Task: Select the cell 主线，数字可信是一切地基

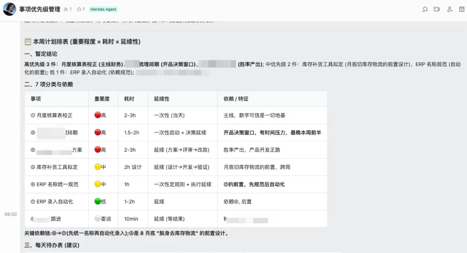Action: tap(254, 115)
